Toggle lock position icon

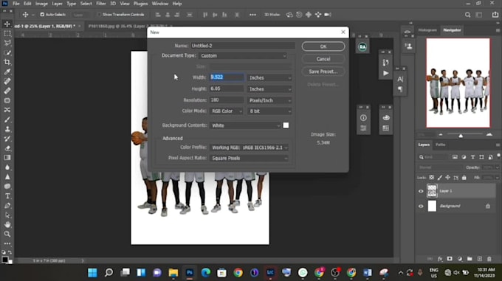(447, 178)
